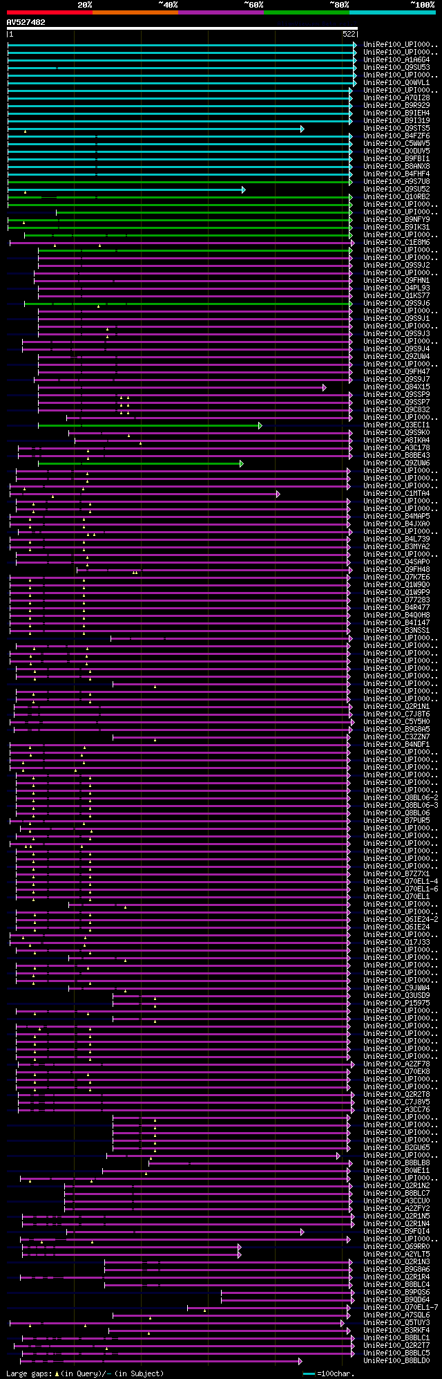The width and height of the screenshot is (442, 1379).
Task: Select the UniRef100_Q9ZUW4 label
Action: pos(396,356)
